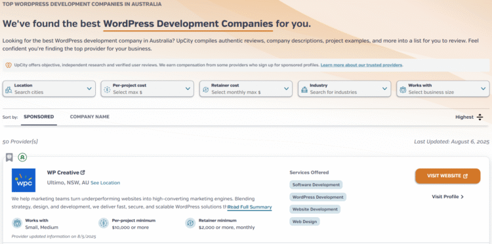Click the Industry building icon

coord(304,89)
